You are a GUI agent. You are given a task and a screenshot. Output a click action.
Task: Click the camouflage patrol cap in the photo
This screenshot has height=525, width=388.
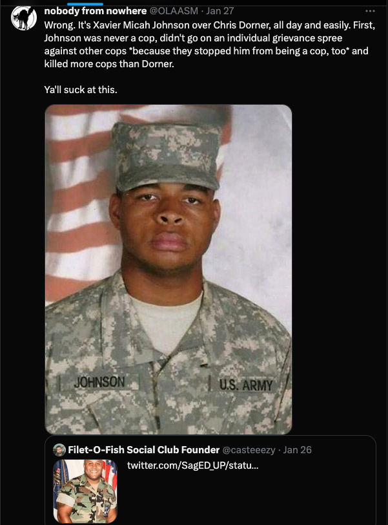coord(166,156)
